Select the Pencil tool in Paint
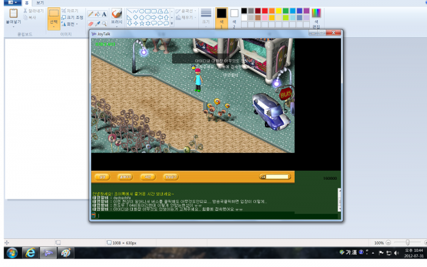427x267 pixels. (90, 13)
